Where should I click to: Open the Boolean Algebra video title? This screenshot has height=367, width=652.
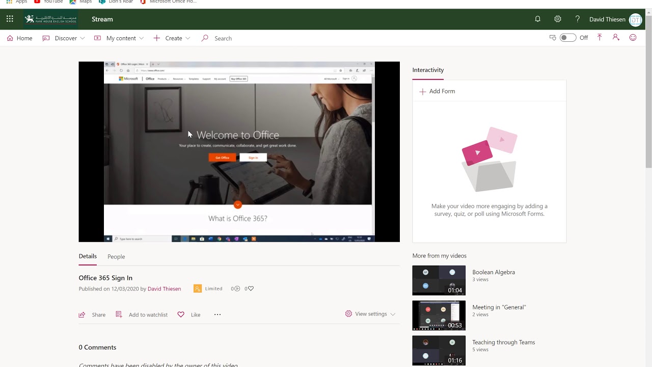coord(494,272)
